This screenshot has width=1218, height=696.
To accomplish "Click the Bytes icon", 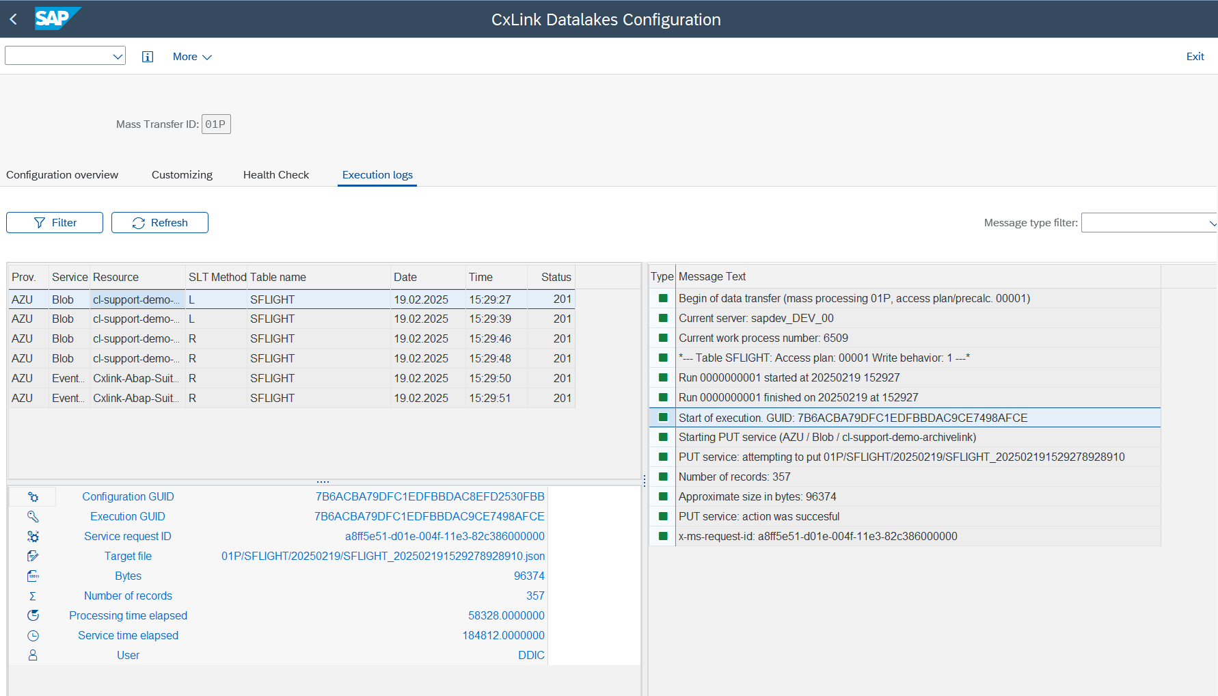I will [x=33, y=576].
